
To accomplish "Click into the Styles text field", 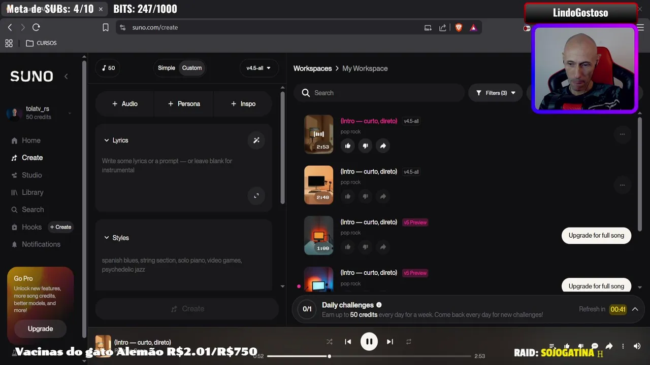I will pyautogui.click(x=183, y=265).
